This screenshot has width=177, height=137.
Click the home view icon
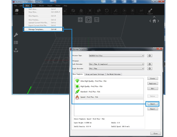point(154,21)
